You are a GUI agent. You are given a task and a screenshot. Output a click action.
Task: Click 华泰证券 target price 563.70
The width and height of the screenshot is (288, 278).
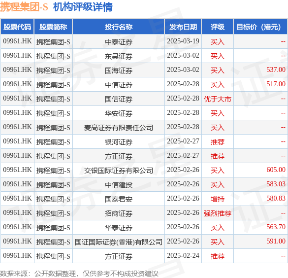[x=276, y=227]
